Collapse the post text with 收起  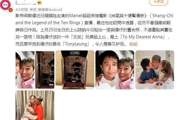[x=133, y=44]
